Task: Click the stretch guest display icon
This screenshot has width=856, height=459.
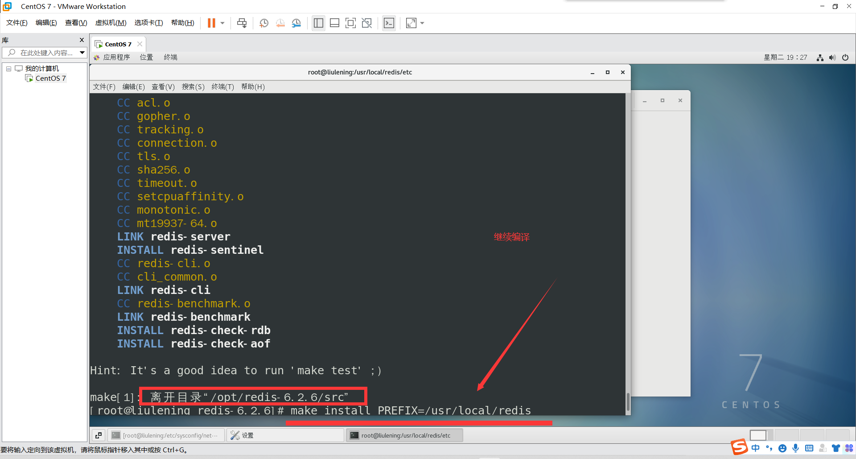Action: tap(411, 23)
